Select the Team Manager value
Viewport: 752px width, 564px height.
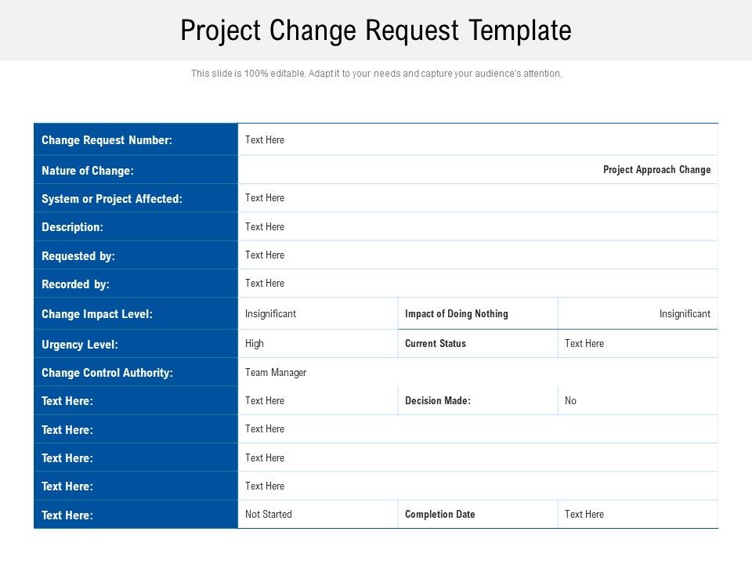click(275, 373)
